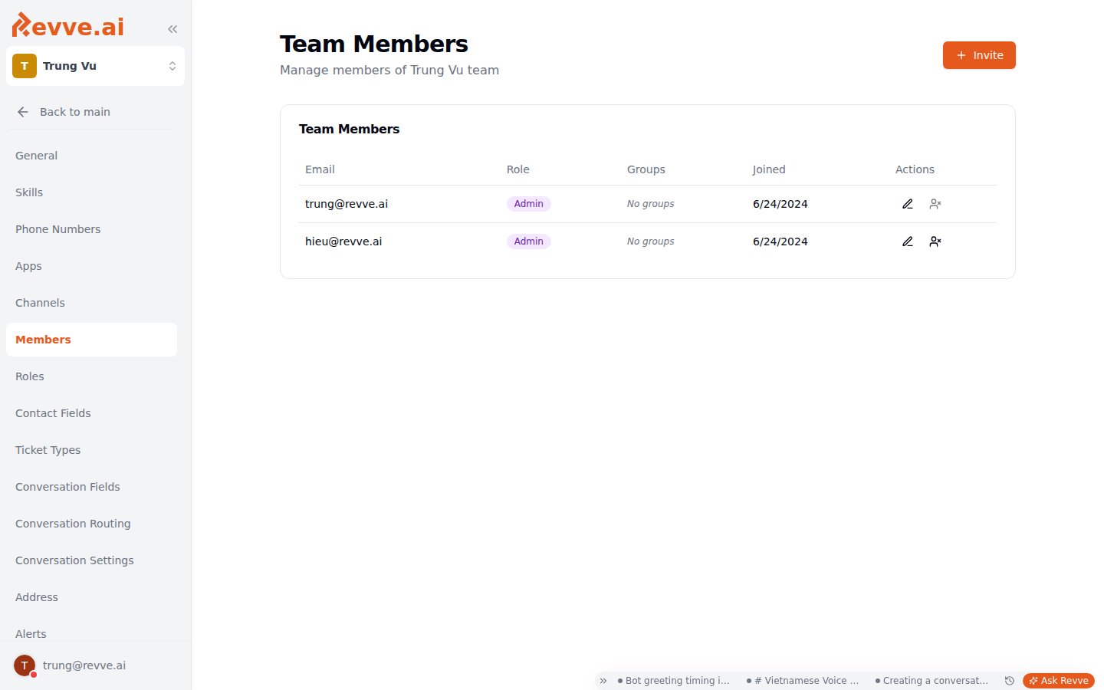Remove member trung@revve.ai icon
The width and height of the screenshot is (1104, 690).
pyautogui.click(x=935, y=204)
